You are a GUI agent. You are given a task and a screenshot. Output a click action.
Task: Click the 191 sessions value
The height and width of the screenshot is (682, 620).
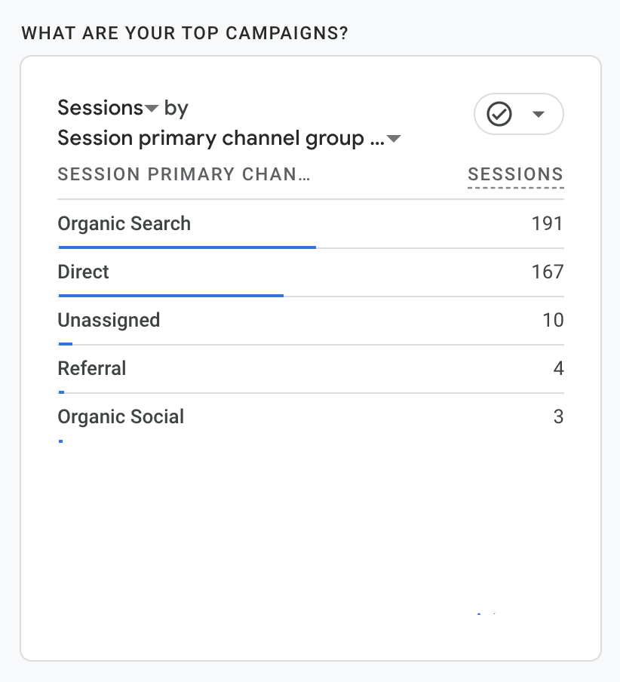pos(547,224)
